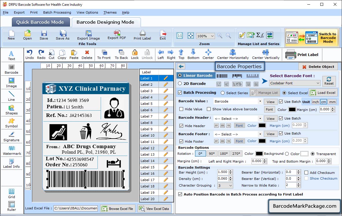Screen dimensions: 342x216
Task: Select the 2D Barcode radio button
Action: 180,83
